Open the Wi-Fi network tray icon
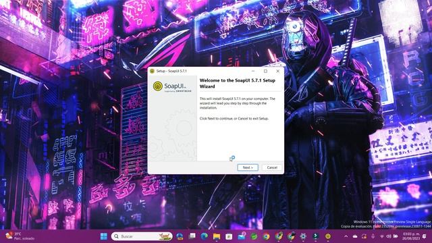Viewport: 432px width, 243px height. [382, 236]
